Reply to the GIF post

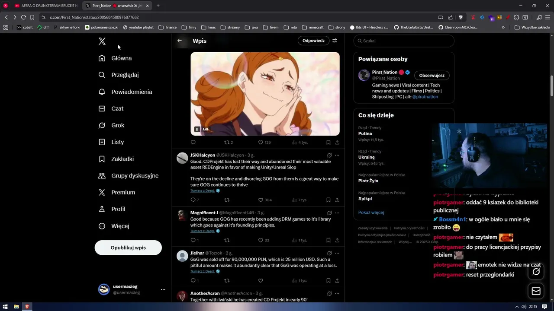click(x=193, y=142)
